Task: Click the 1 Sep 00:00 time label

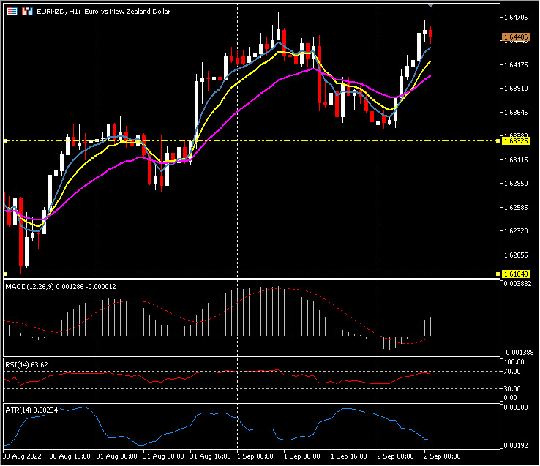Action: click(256, 456)
